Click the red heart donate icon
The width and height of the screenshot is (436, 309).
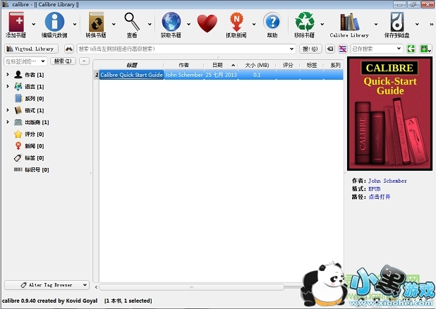click(207, 23)
